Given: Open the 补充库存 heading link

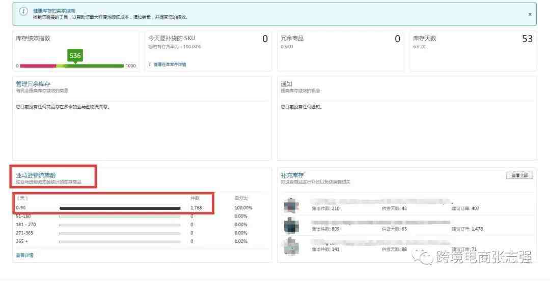Looking at the screenshot, I should pos(292,175).
